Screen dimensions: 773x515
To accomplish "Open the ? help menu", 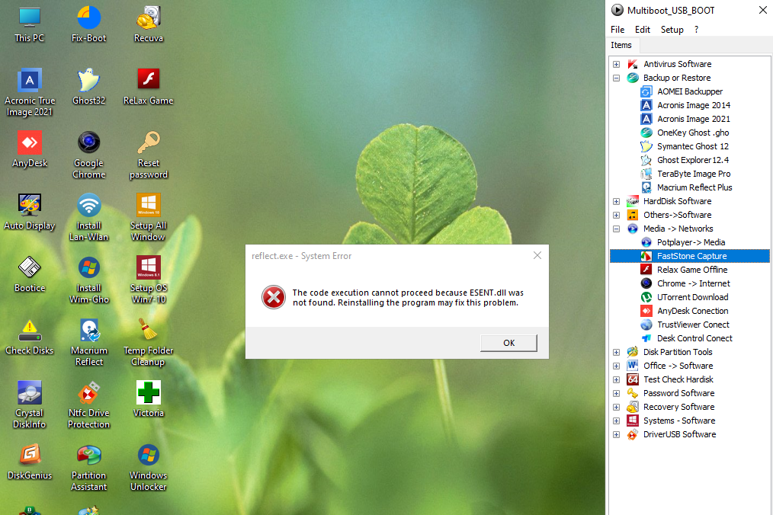I will click(x=696, y=30).
